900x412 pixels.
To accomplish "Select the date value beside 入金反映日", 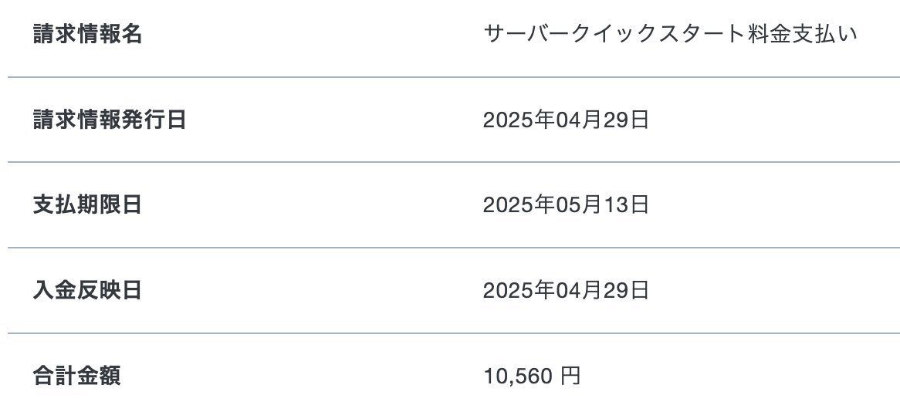I will [566, 290].
